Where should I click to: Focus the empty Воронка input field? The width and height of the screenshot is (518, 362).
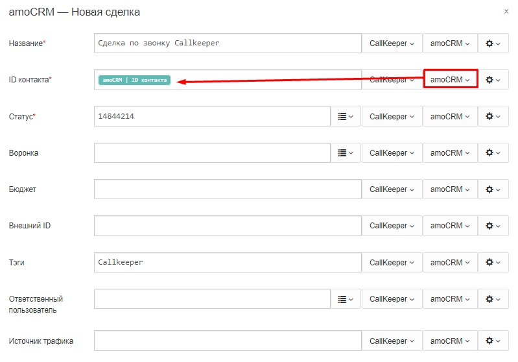212,152
